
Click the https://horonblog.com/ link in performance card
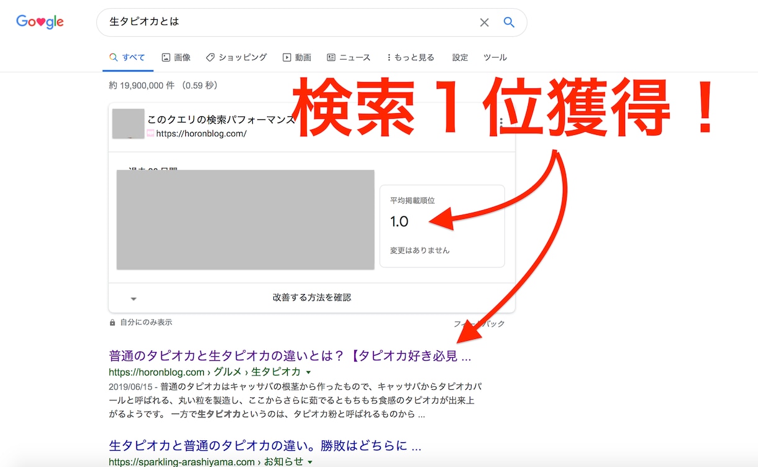tap(201, 134)
